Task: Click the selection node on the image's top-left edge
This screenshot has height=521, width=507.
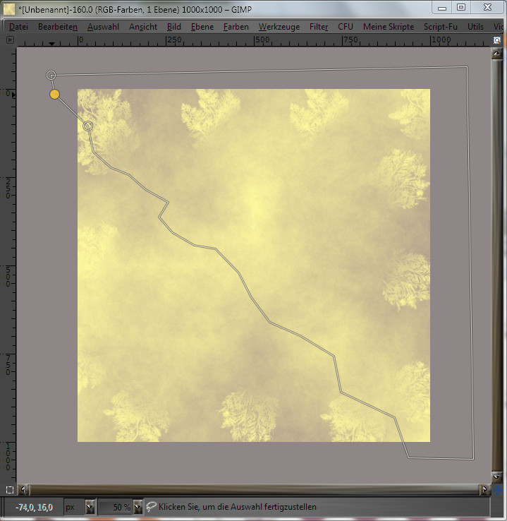Action: 87,126
